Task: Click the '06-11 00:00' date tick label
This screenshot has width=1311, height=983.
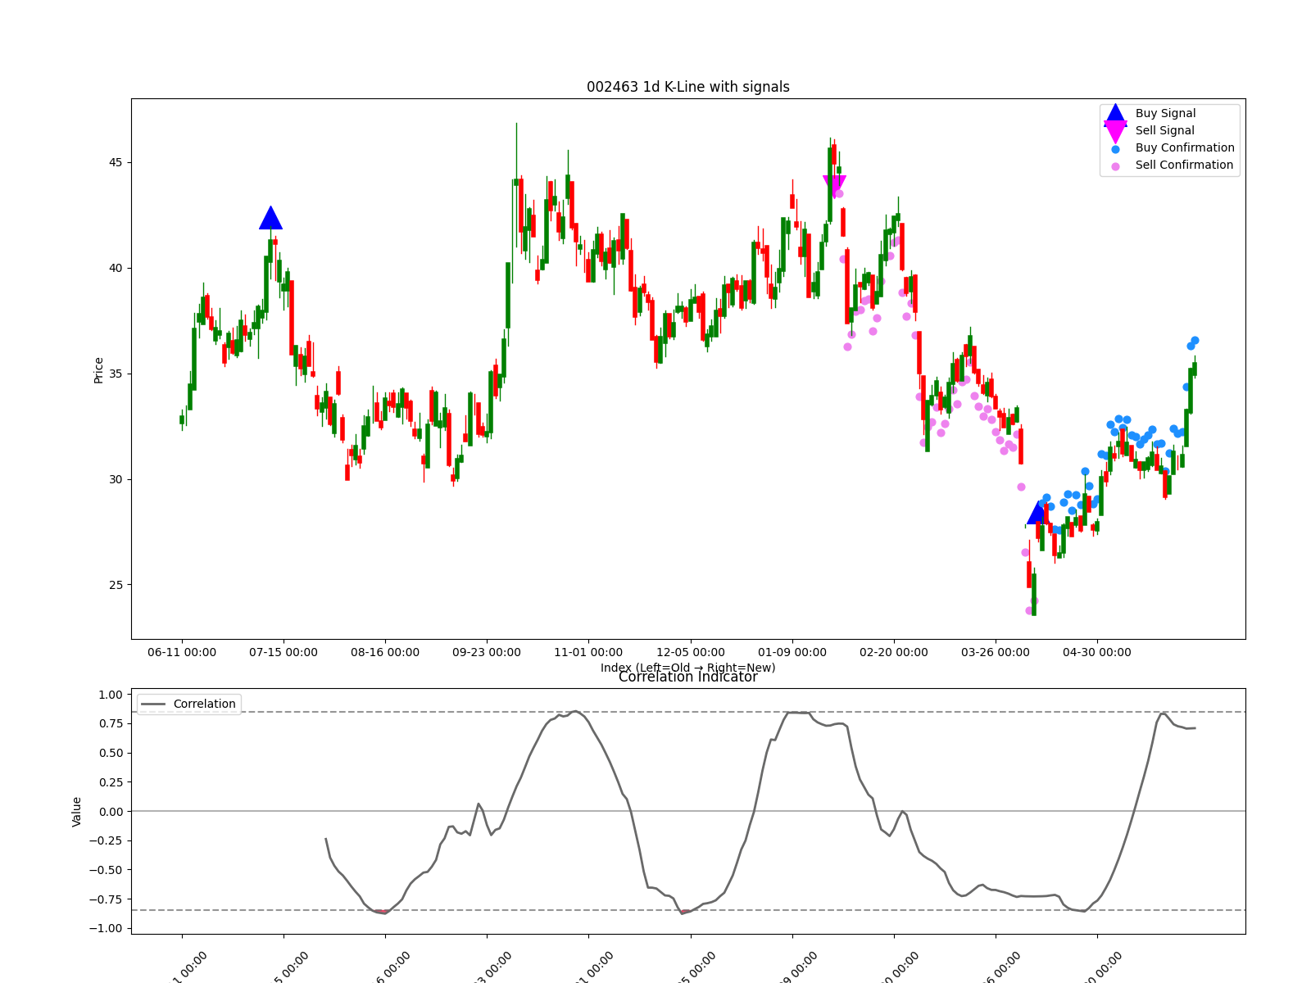Action: tap(182, 653)
